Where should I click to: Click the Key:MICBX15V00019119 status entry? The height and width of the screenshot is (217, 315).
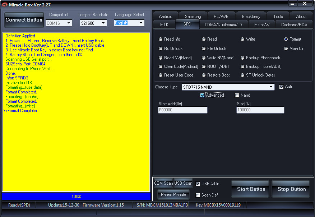pos(218,205)
